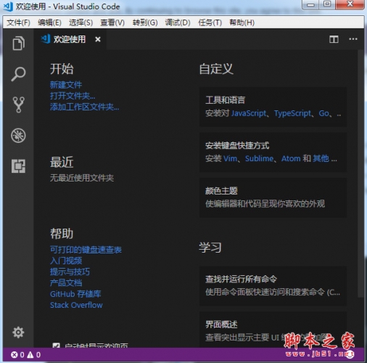367x363 pixels.
Task: Open the Explorer view in the activity bar
Action: click(x=18, y=44)
